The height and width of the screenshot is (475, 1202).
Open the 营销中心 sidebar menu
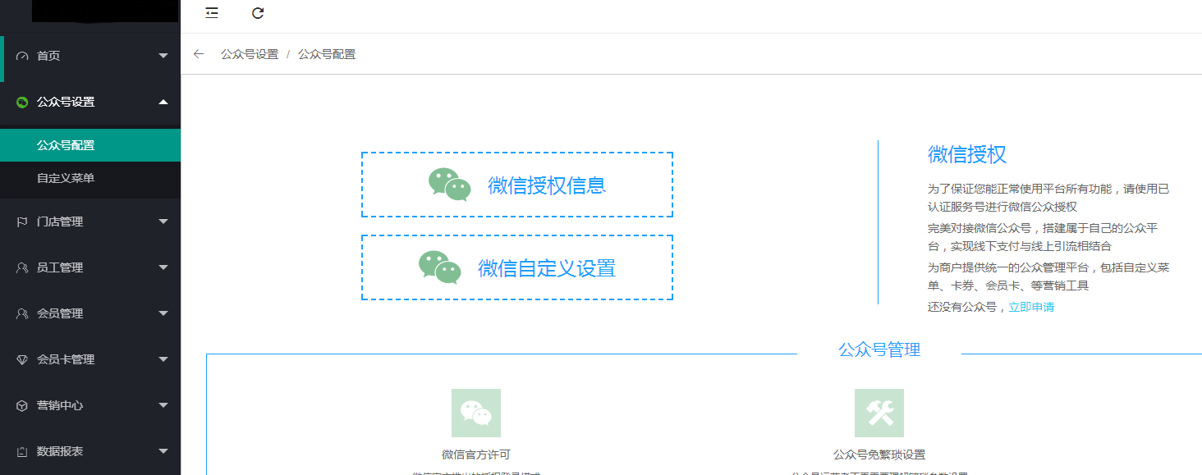(90, 405)
